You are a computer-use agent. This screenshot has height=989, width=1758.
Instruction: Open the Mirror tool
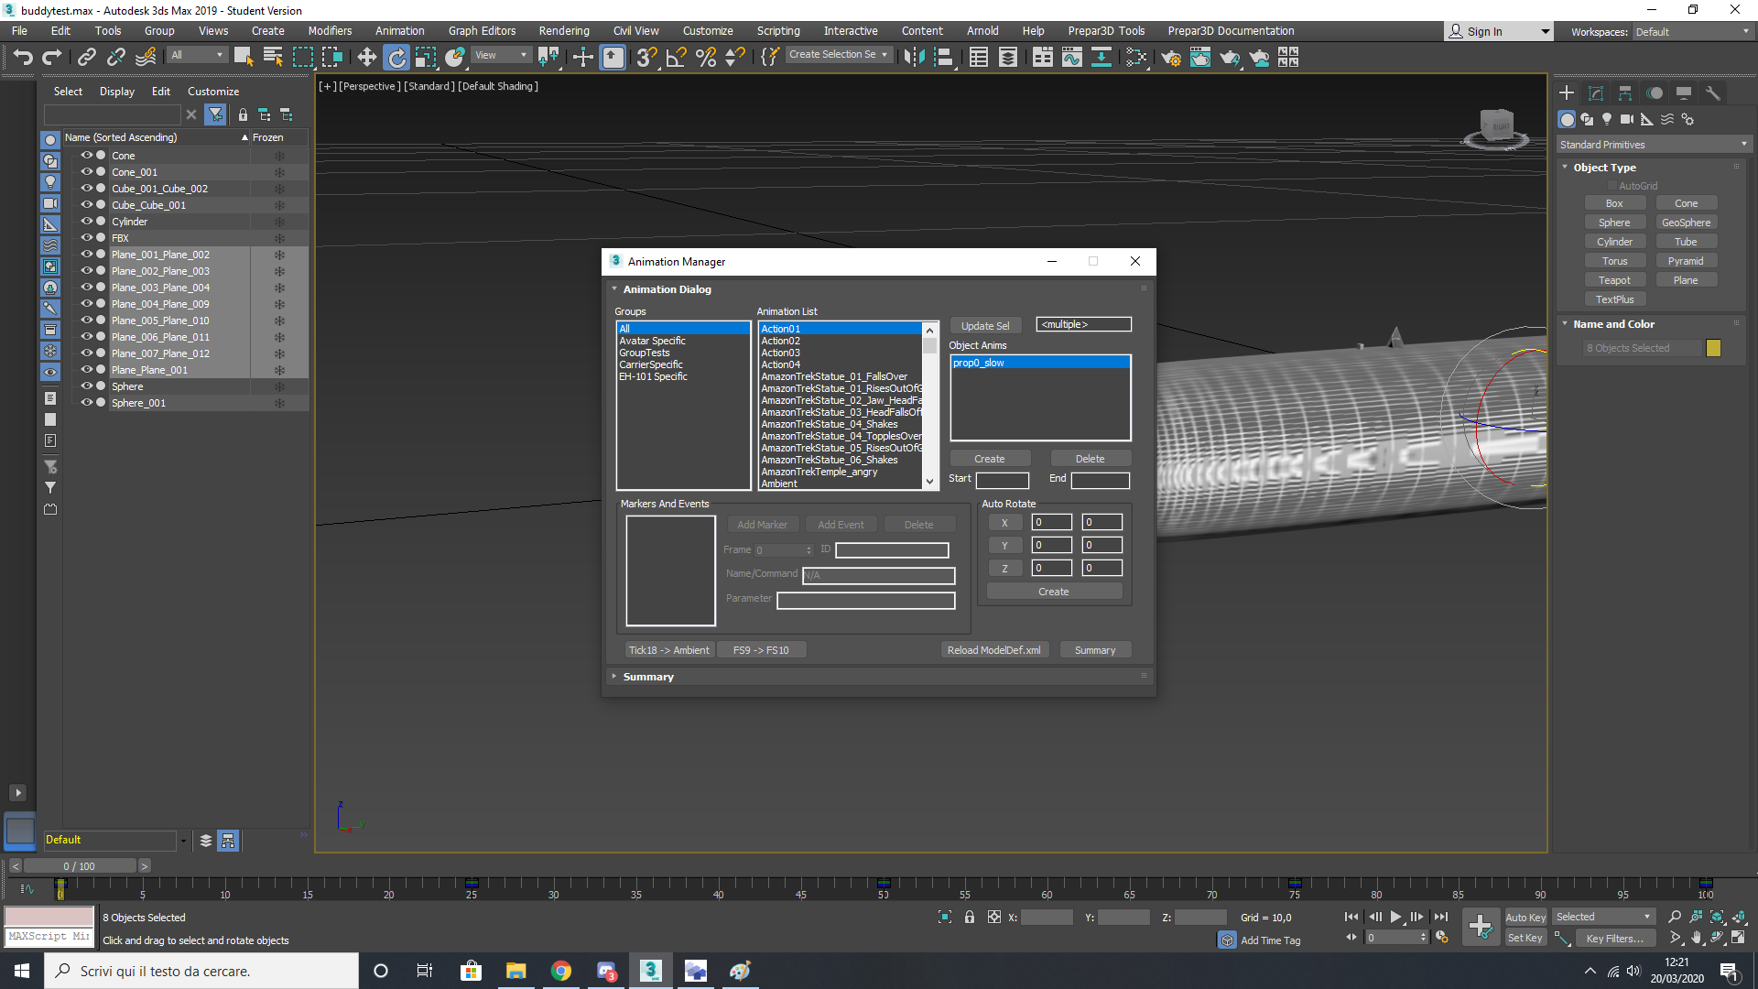click(914, 58)
